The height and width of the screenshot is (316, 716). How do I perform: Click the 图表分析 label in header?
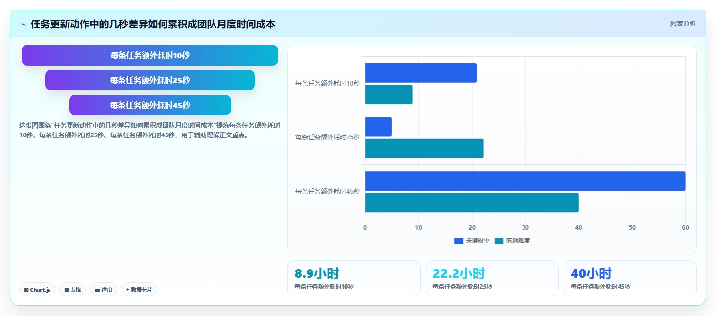[x=683, y=23]
